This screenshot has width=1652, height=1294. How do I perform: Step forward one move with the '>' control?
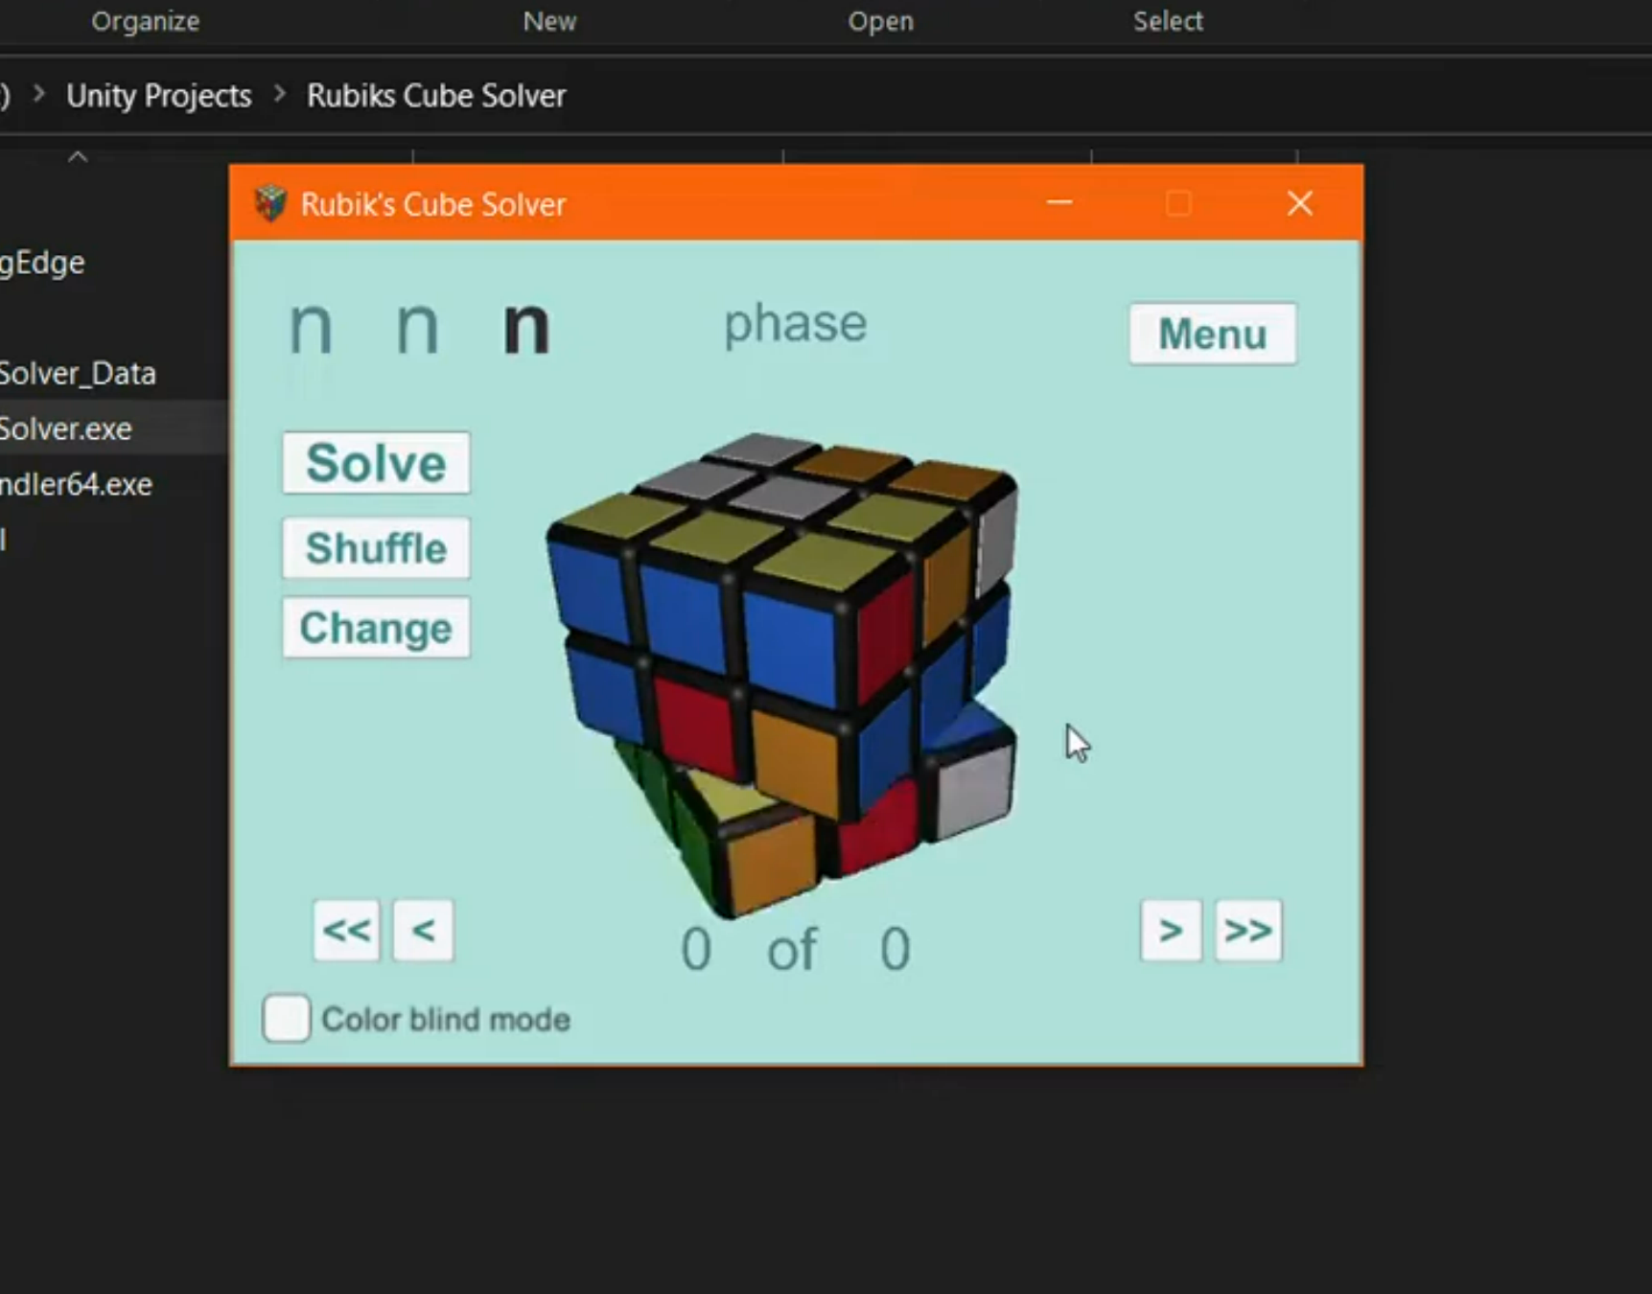click(1170, 930)
